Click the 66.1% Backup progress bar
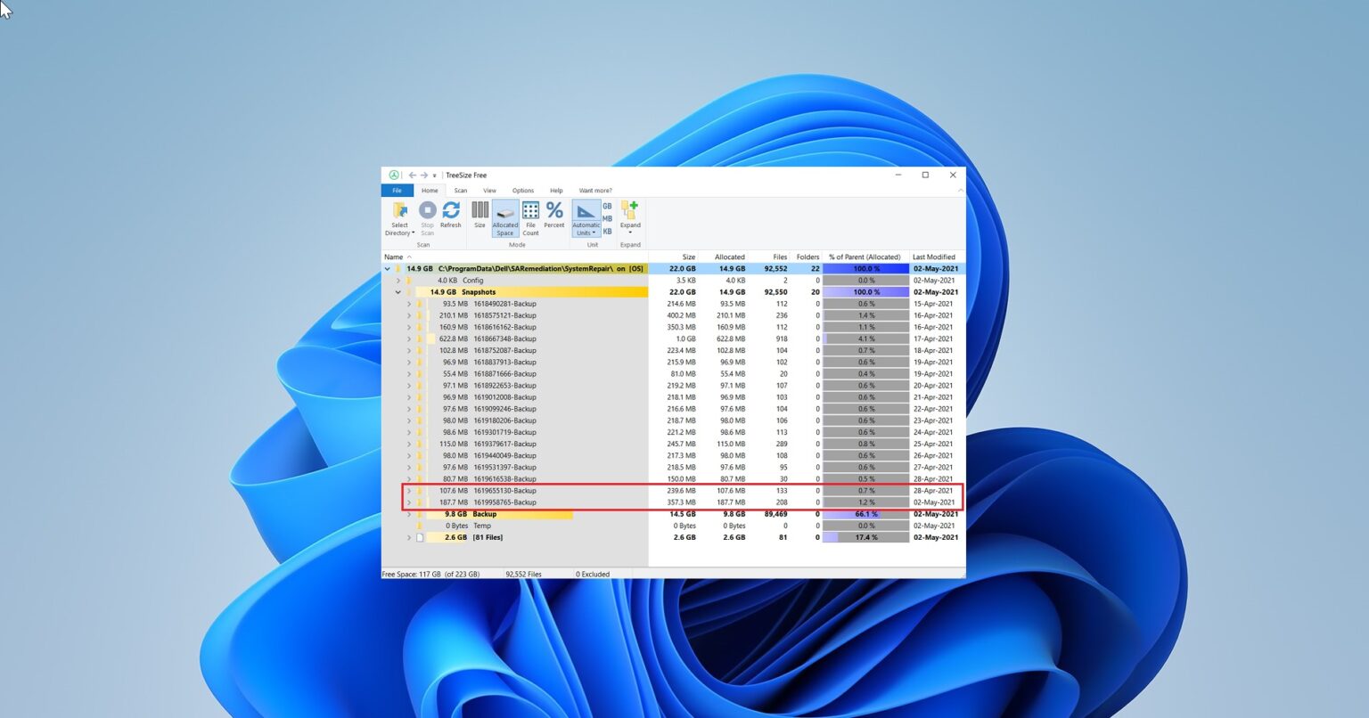1369x718 pixels. click(864, 514)
